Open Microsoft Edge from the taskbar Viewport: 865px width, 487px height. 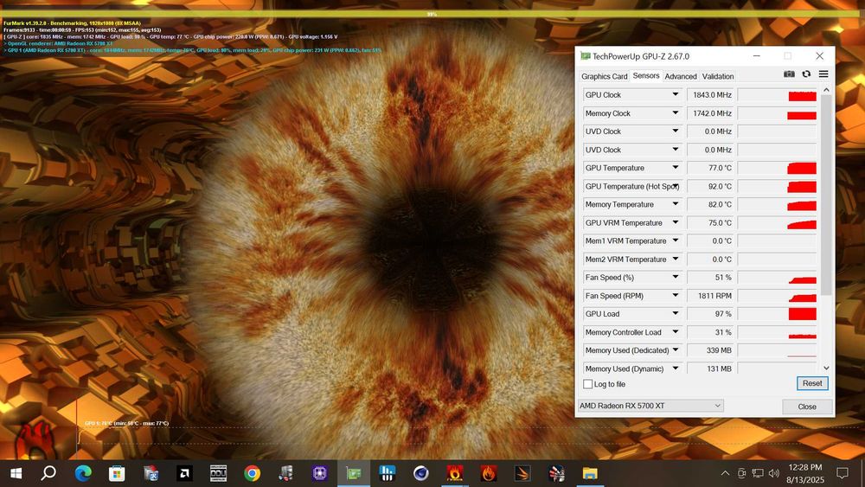tap(83, 472)
